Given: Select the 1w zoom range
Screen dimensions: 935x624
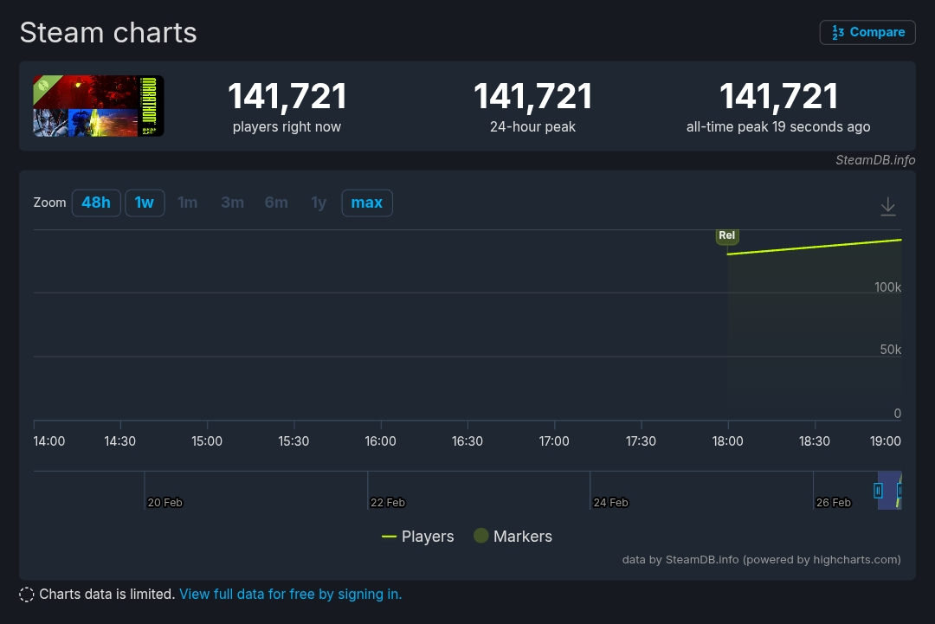Looking at the screenshot, I should [x=145, y=203].
